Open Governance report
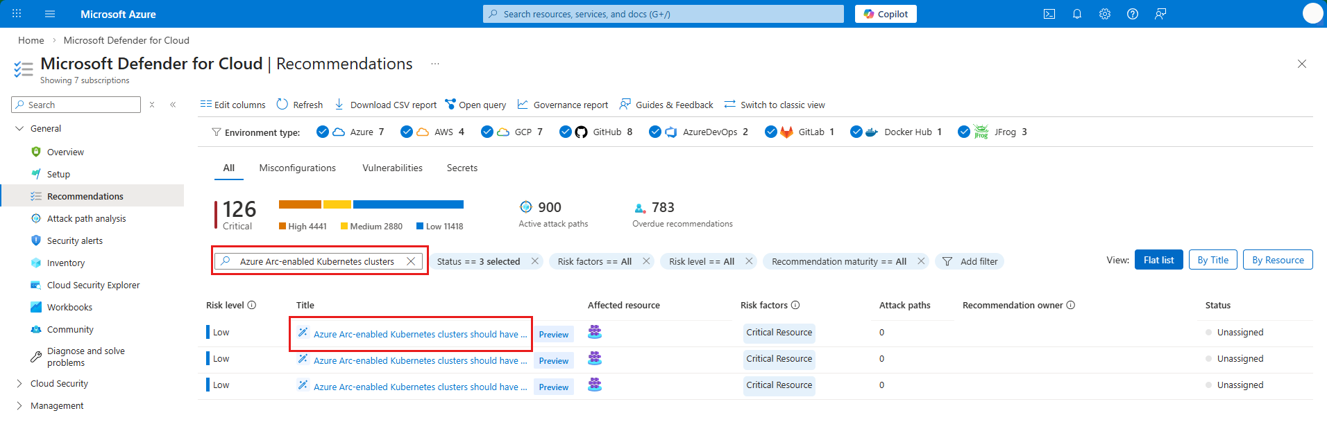1327x422 pixels. [x=563, y=105]
